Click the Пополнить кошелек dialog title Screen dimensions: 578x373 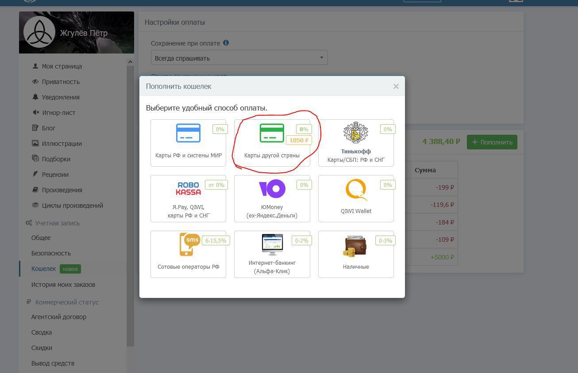pyautogui.click(x=179, y=87)
